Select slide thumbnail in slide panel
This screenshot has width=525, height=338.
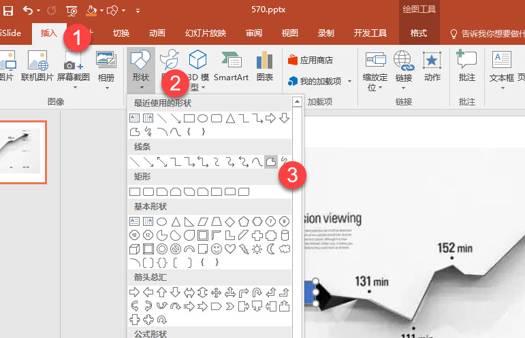(22, 152)
